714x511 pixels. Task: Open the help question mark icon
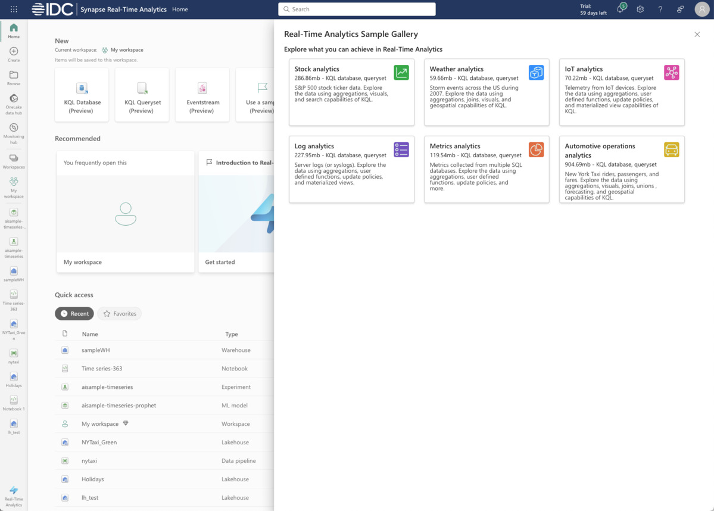pos(659,9)
